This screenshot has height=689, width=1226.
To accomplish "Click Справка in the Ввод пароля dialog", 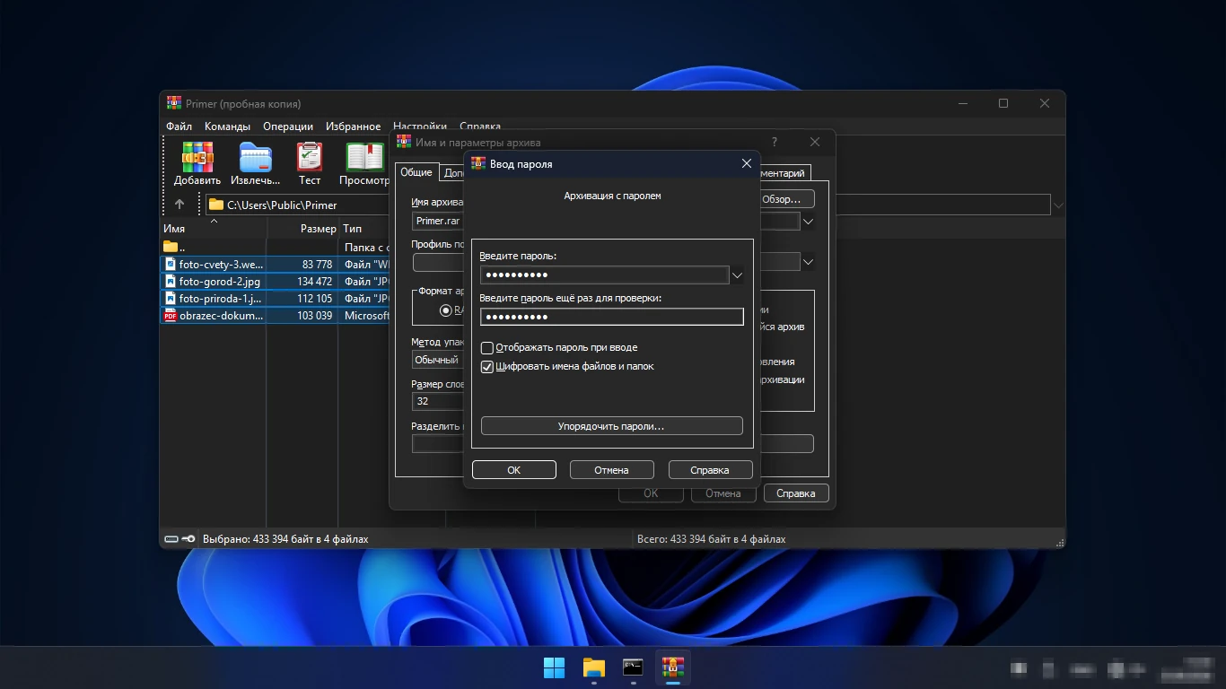I will pos(710,470).
